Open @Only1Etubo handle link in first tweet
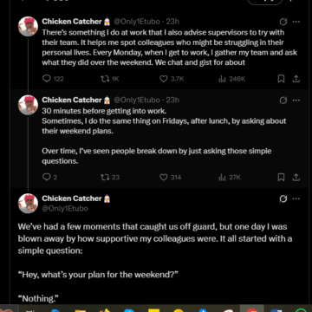Viewport: 312px width, 312px height. (135, 22)
